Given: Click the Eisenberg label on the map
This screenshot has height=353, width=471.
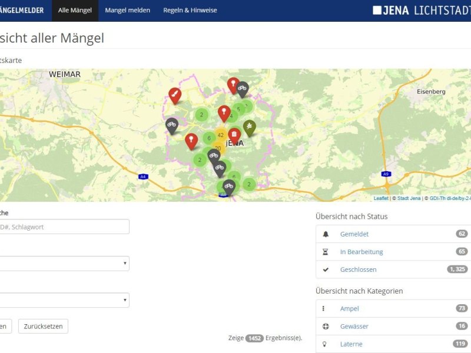Looking at the screenshot, I should coord(431,92).
